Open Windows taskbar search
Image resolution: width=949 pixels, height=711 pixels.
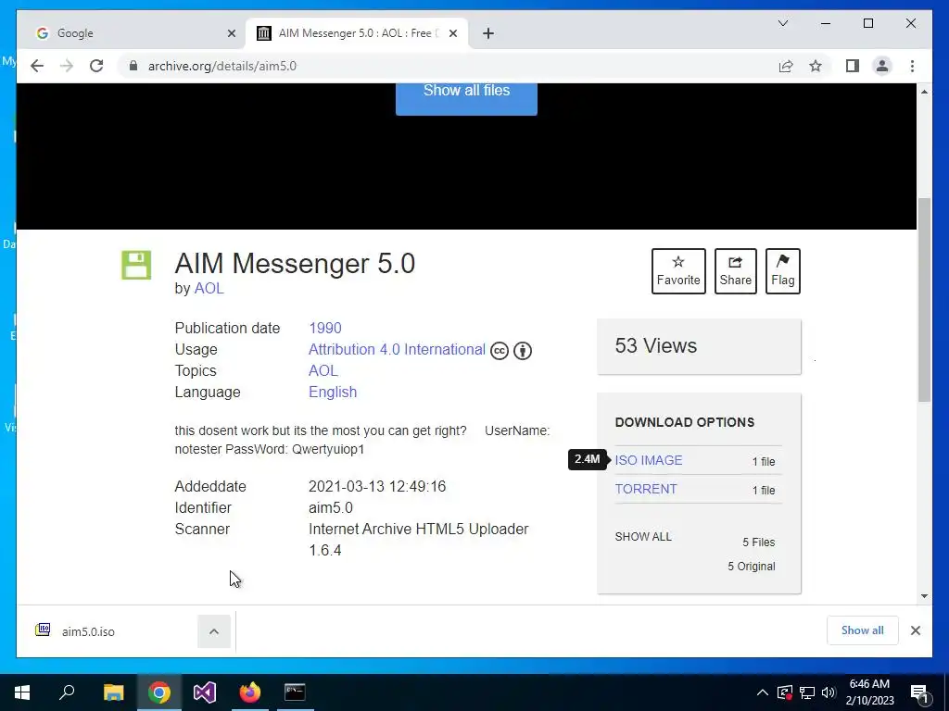pos(67,692)
